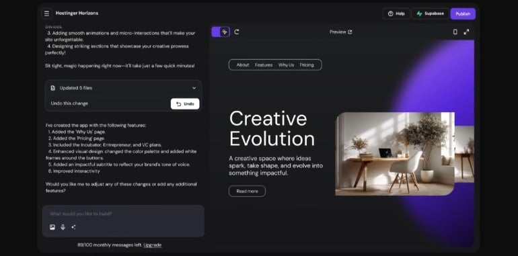Click '89/100 monthly messages left' text
The height and width of the screenshot is (256, 518).
point(110,245)
